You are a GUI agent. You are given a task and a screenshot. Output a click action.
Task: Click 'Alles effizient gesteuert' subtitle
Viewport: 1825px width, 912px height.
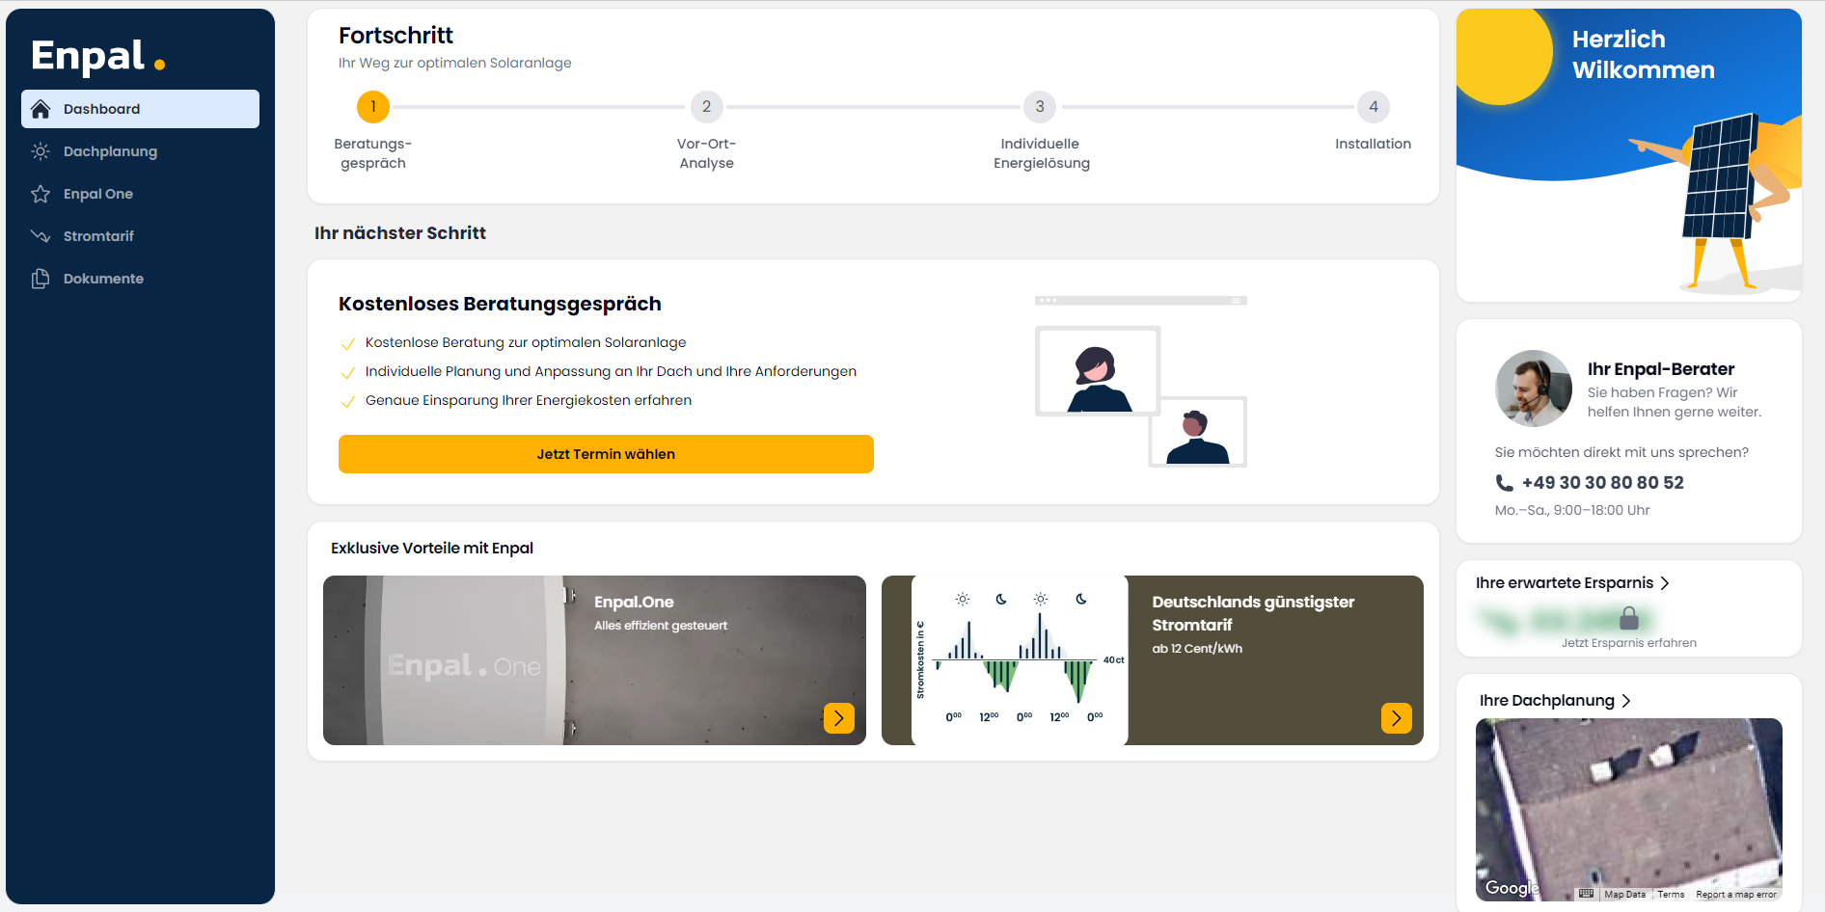(661, 626)
